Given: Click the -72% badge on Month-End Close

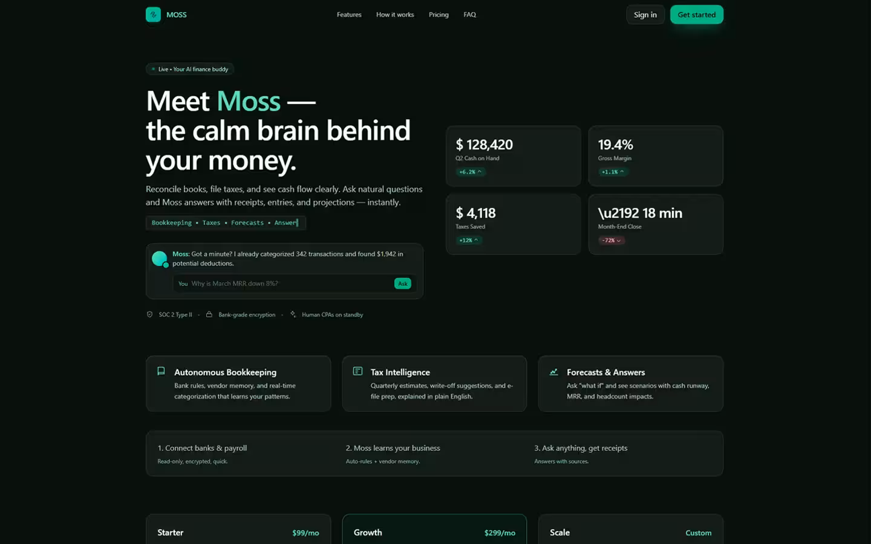Looking at the screenshot, I should pos(612,240).
